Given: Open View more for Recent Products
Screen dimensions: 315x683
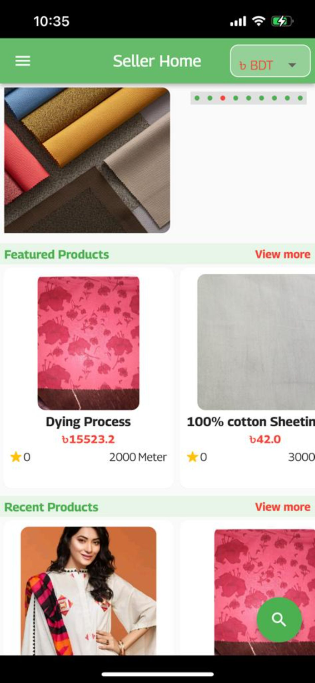Looking at the screenshot, I should [x=283, y=507].
